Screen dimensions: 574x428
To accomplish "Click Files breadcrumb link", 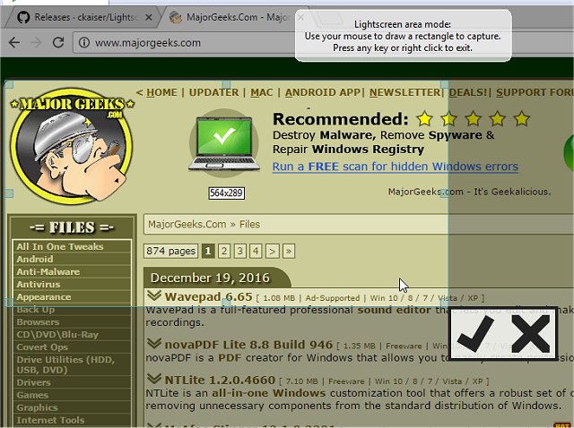I will (x=249, y=224).
